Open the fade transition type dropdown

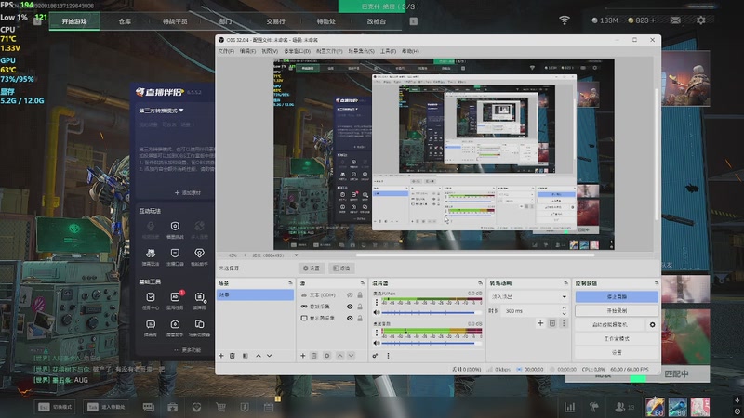528,296
